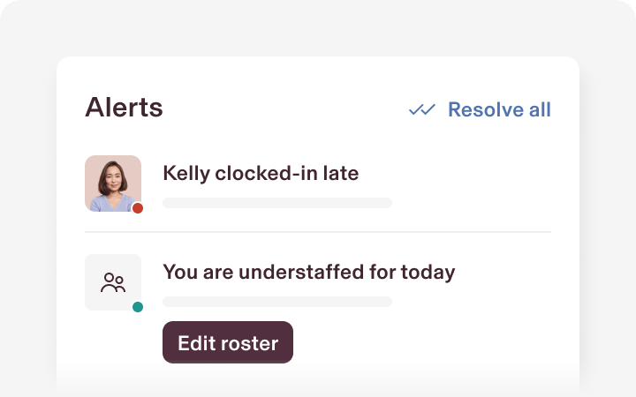Click the grey detail bar under Kelly's alert
The width and height of the screenshot is (636, 397).
pos(277,203)
